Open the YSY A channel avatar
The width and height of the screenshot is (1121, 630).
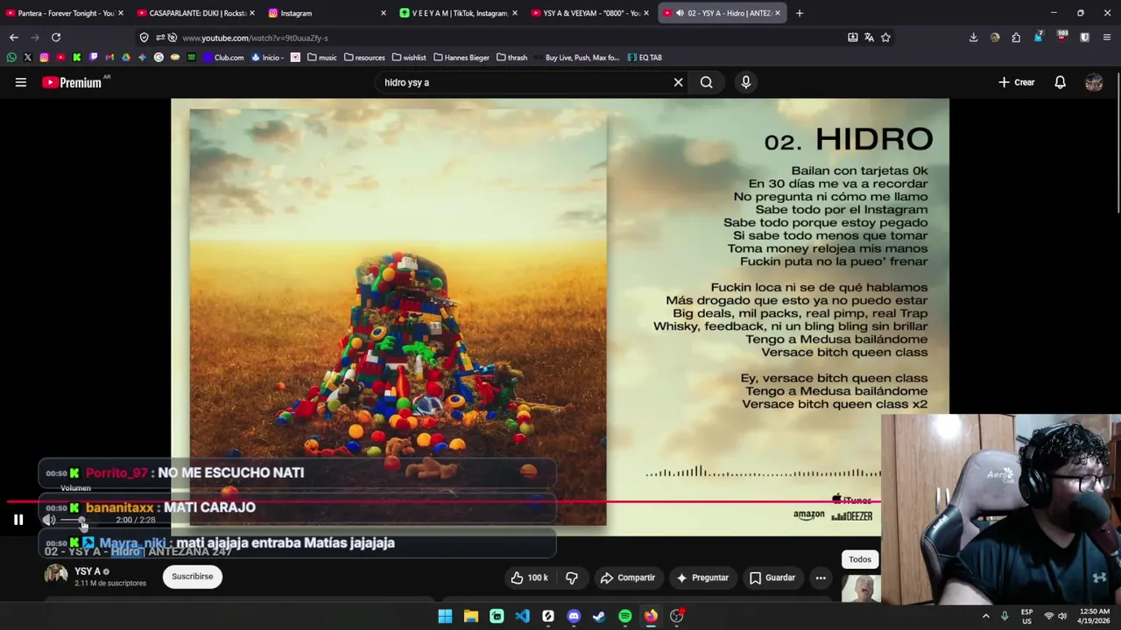coord(56,575)
